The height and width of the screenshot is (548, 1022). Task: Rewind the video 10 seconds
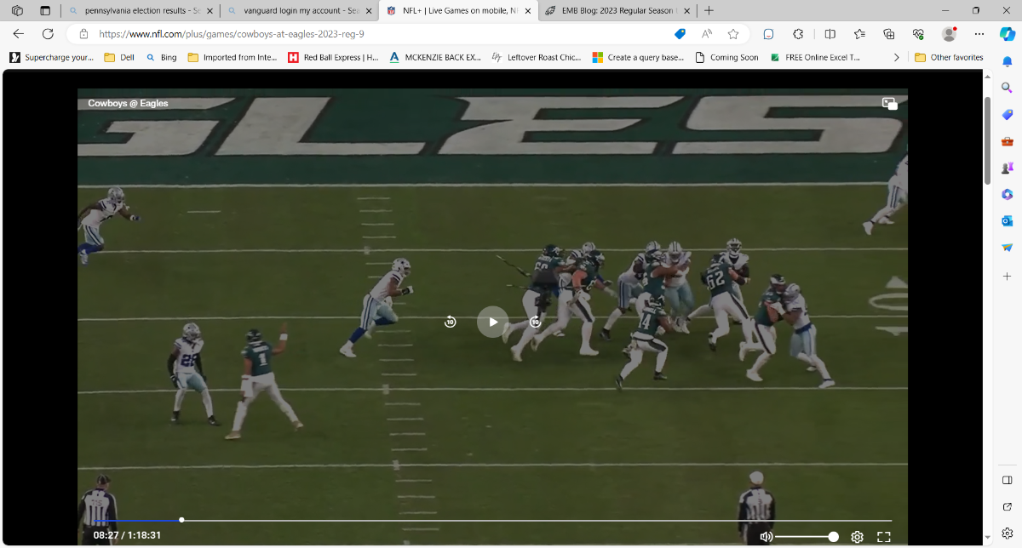click(450, 322)
